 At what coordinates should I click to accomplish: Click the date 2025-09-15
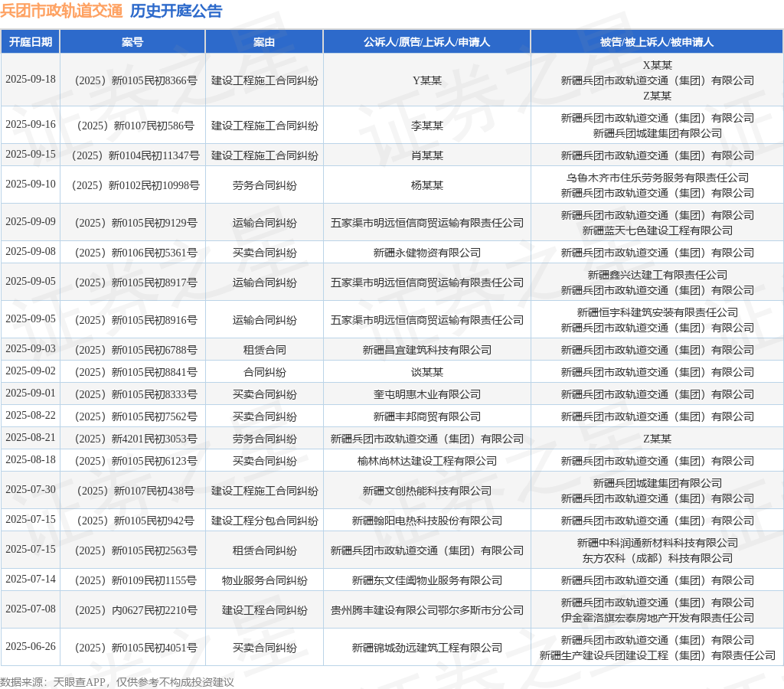[31, 155]
